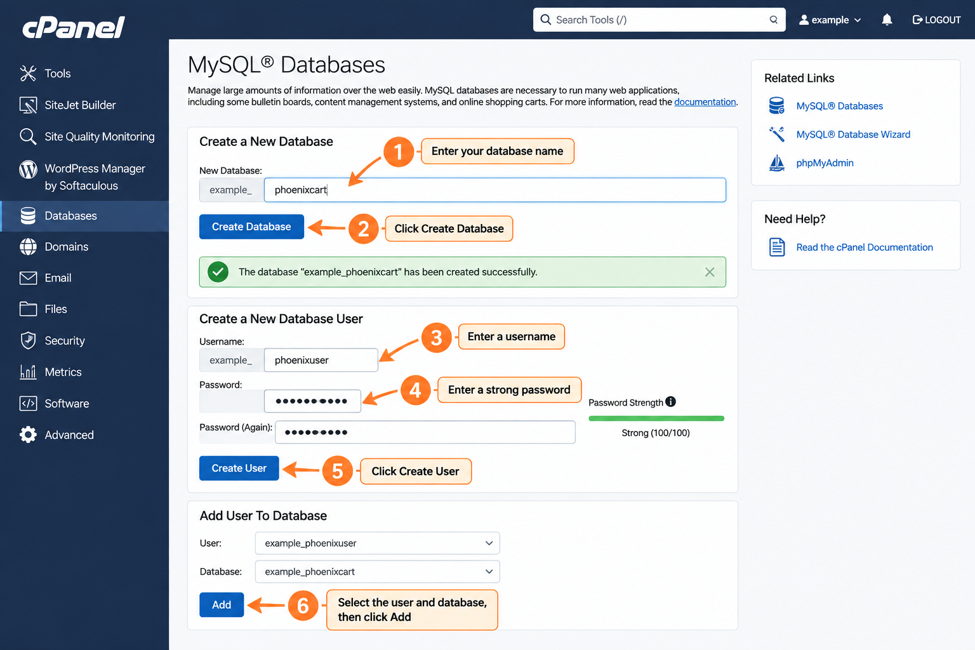Click the documentation page icon under Need Help
975x650 pixels.
[x=776, y=247]
